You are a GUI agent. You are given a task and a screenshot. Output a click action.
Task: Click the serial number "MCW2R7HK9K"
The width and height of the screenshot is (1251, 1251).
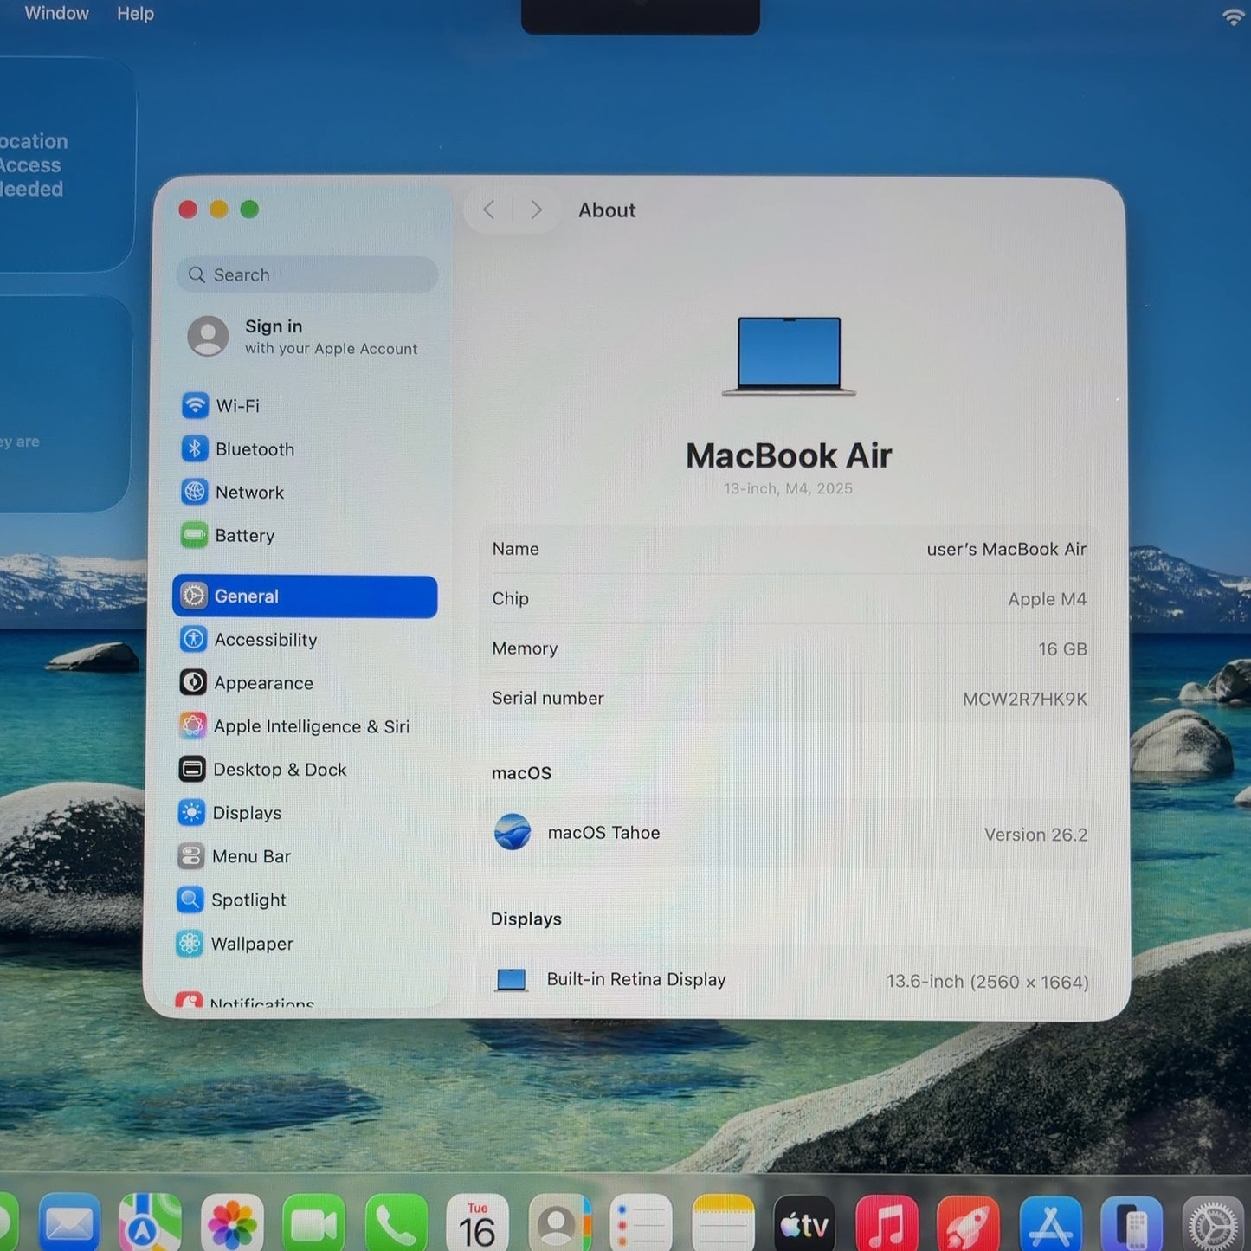[1025, 699]
